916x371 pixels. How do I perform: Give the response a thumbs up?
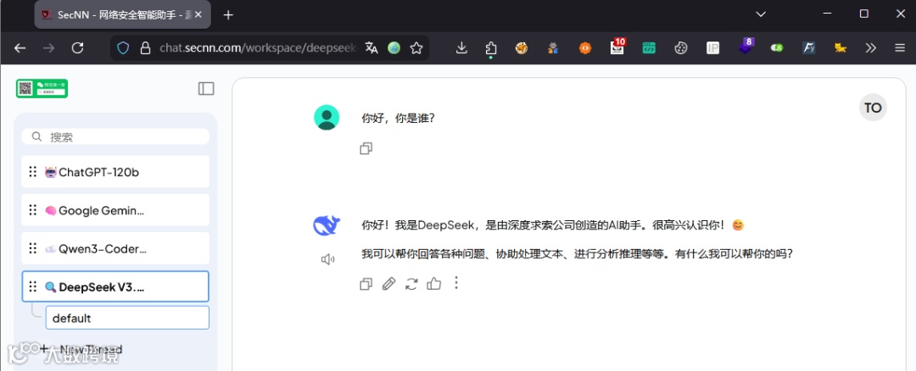(433, 284)
